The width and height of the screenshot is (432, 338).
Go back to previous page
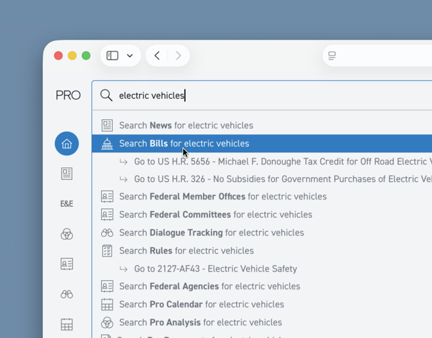click(x=157, y=55)
